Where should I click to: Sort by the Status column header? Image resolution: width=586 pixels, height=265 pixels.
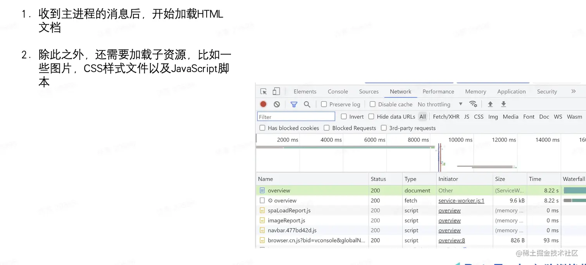coord(386,179)
